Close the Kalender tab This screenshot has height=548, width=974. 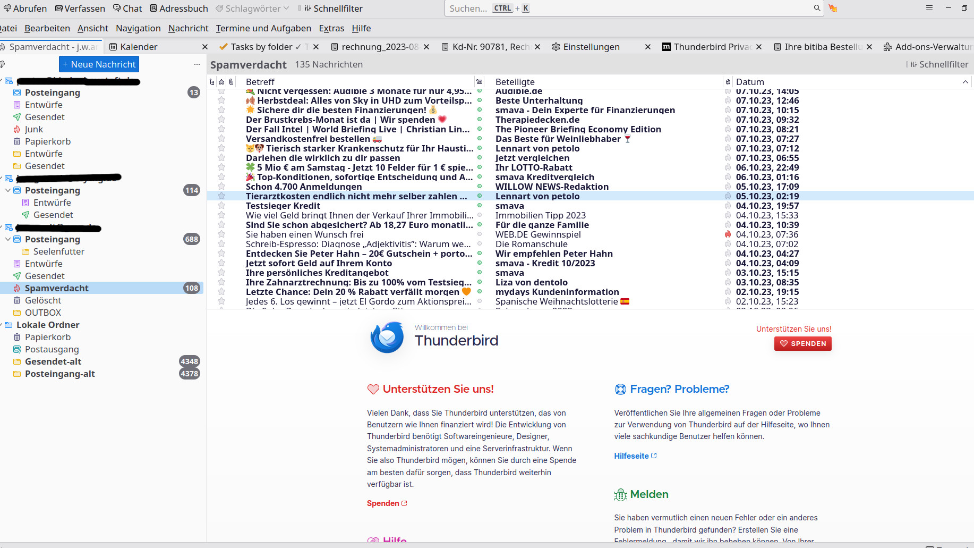[x=205, y=47]
